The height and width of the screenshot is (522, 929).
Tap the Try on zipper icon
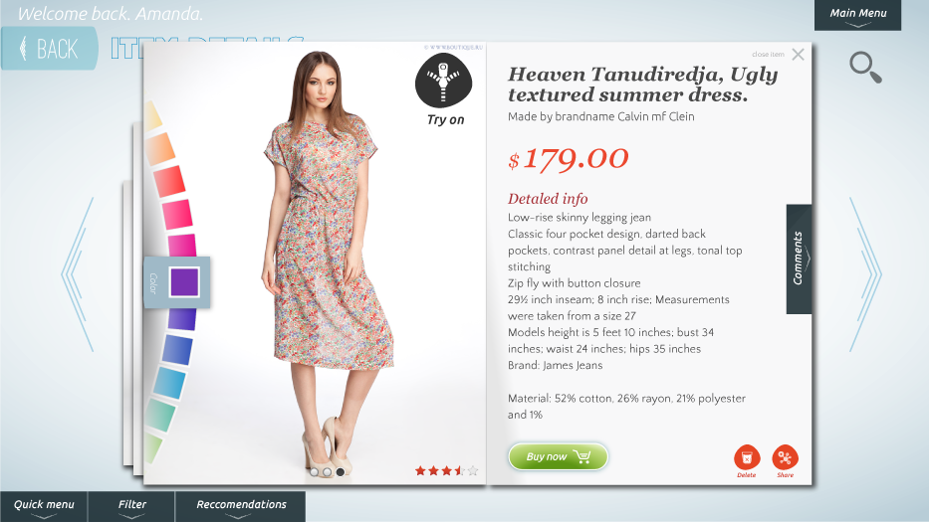tap(443, 81)
